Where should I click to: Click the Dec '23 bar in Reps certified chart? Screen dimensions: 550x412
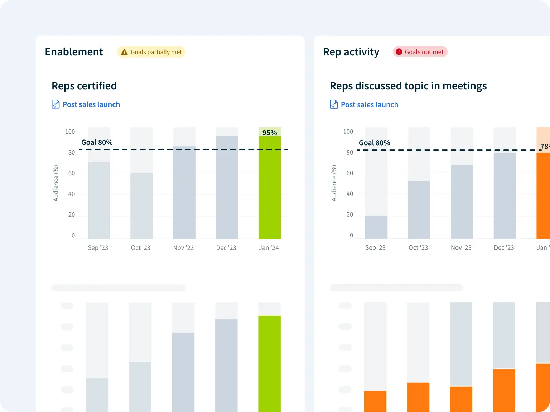click(x=227, y=188)
